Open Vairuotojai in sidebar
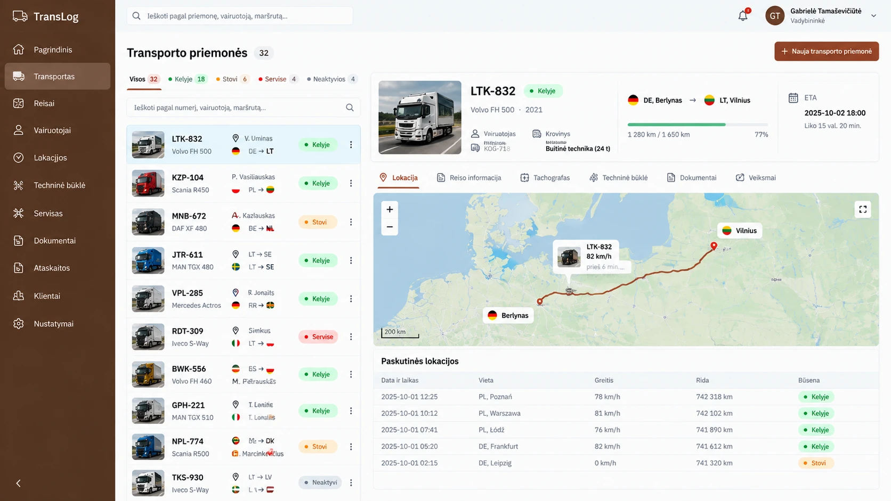The width and height of the screenshot is (891, 501). click(x=58, y=130)
